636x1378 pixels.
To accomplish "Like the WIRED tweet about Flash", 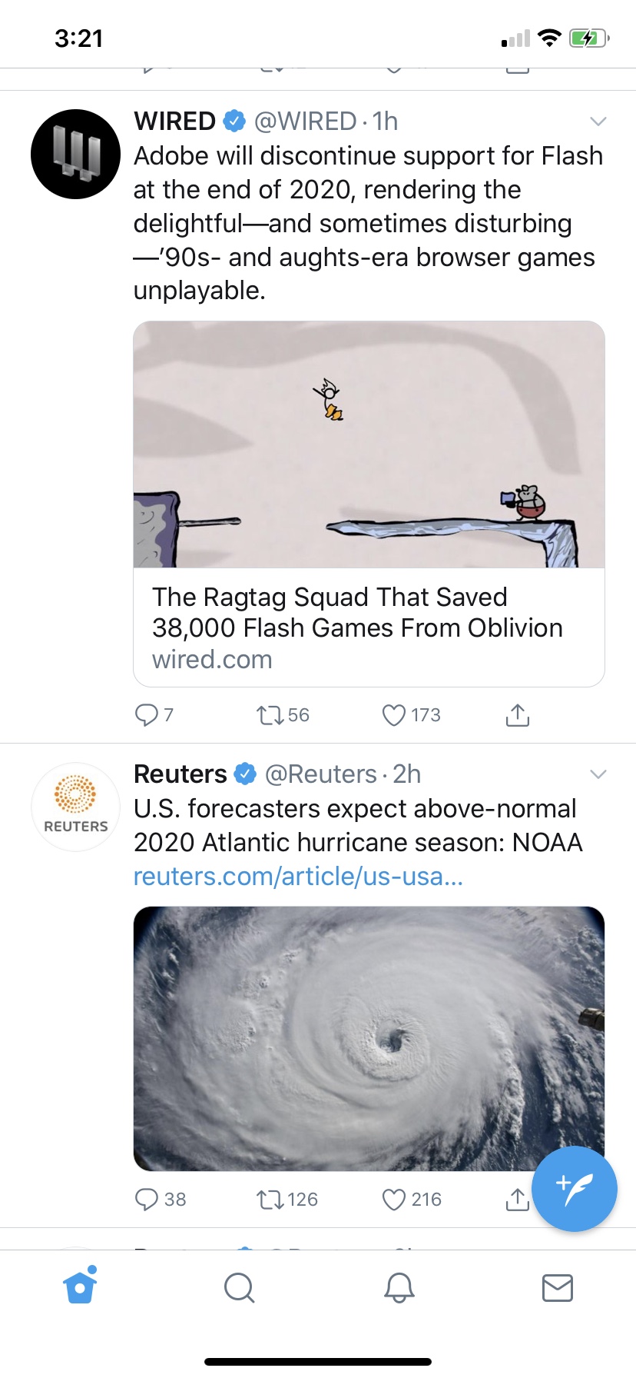I will [x=394, y=715].
